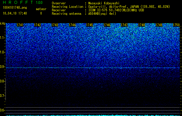Screen dimensions: 182x116
Task: Click time marker 1743
Action: [55, 25]
